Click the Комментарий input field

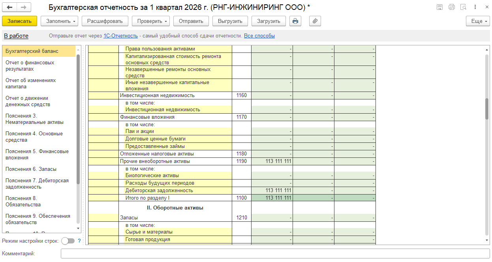[275, 254]
